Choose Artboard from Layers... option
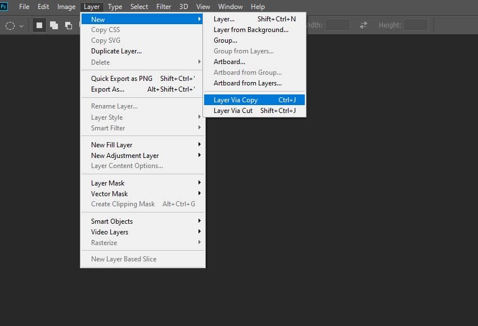 tap(255, 83)
